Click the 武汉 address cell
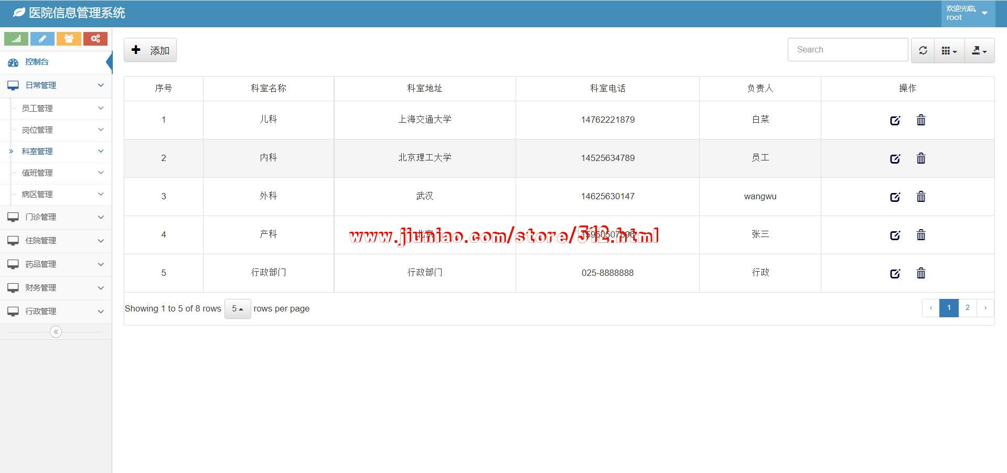1007x473 pixels. click(x=425, y=196)
